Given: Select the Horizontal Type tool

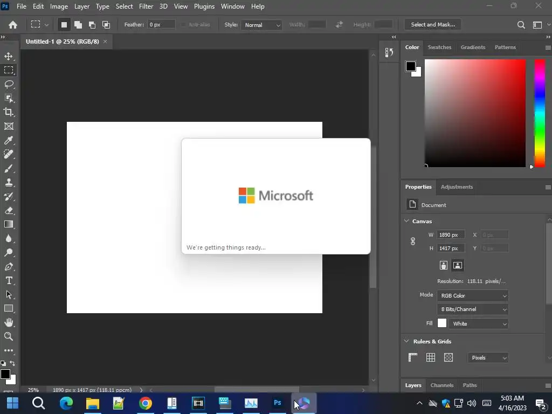Looking at the screenshot, I should [9, 280].
